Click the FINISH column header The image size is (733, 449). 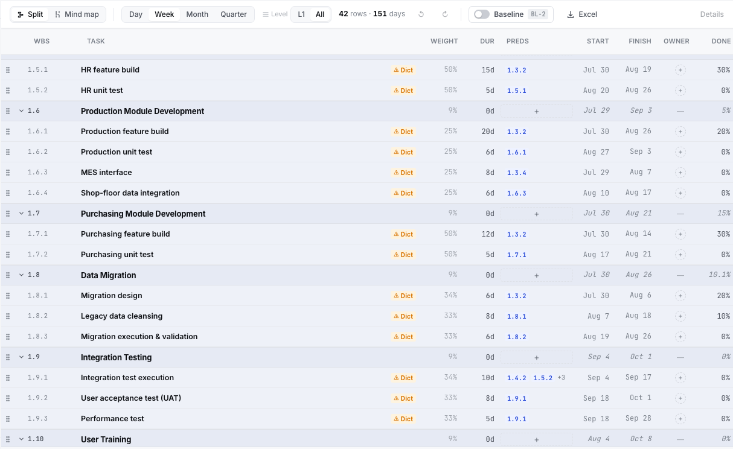pyautogui.click(x=640, y=41)
